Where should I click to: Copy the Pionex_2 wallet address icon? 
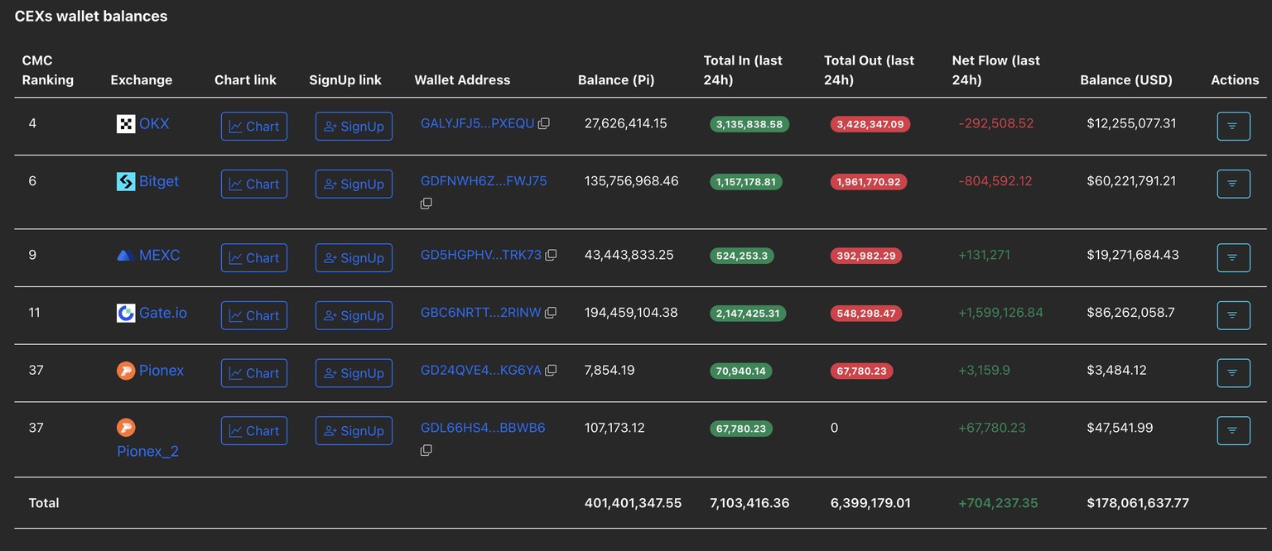[x=426, y=451]
